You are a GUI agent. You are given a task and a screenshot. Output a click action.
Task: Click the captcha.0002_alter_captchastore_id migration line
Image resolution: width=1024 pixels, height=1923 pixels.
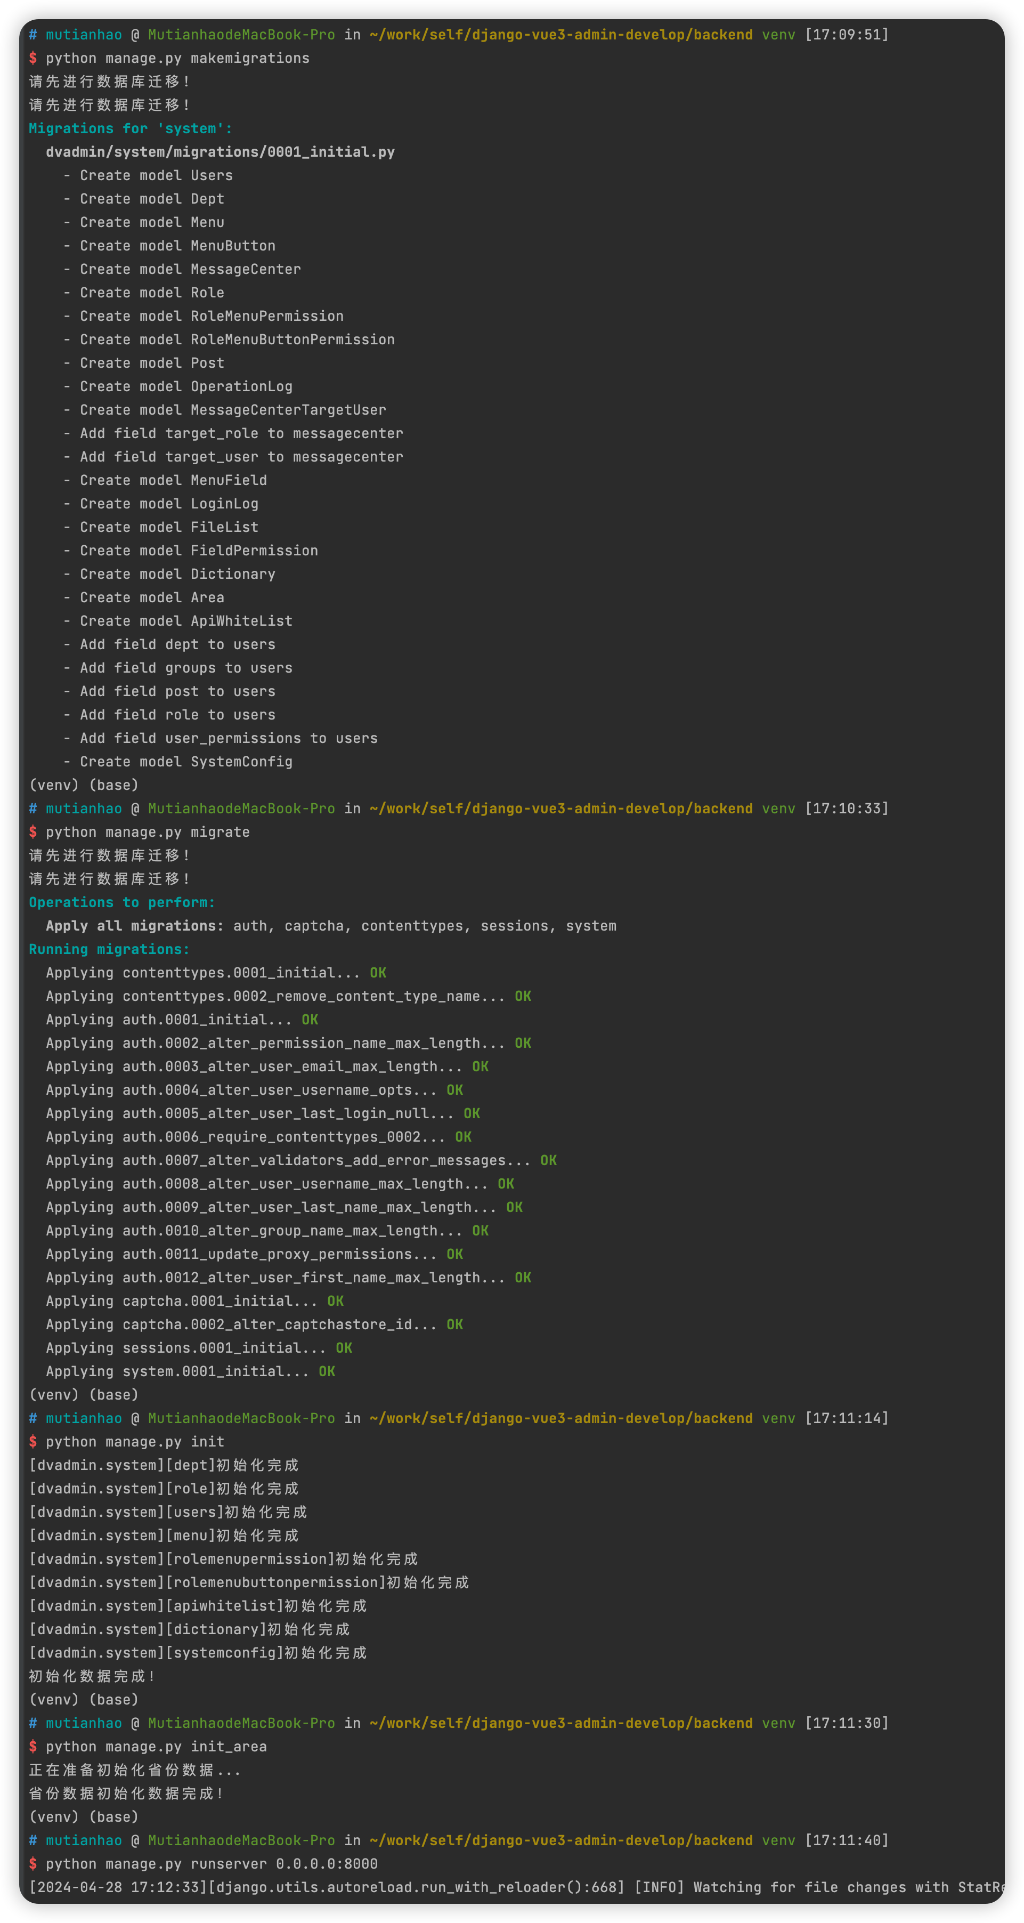tap(246, 1324)
